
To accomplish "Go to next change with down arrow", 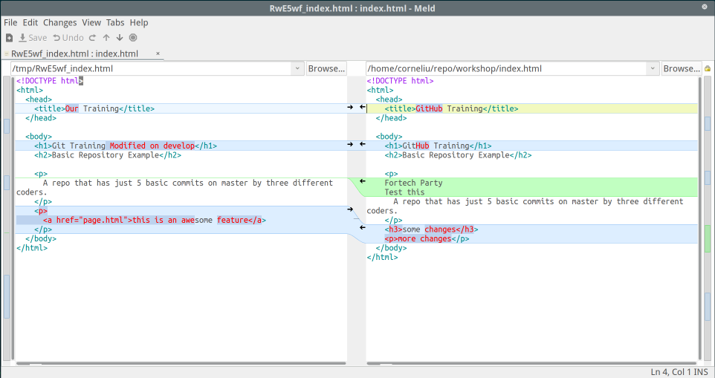I will click(x=120, y=38).
